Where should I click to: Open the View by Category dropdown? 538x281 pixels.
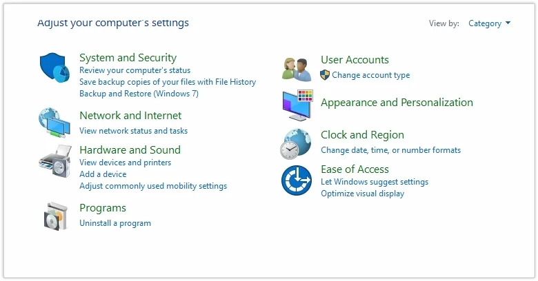point(489,23)
